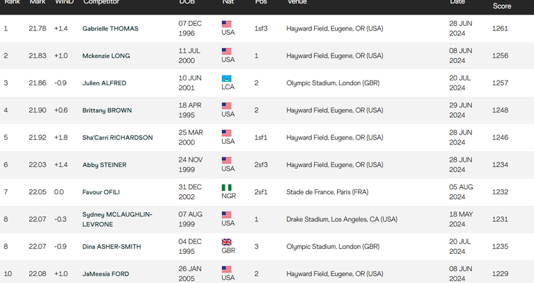Viewport: 534px width, 283px height.
Task: Click the British flag for Dina Asher-Smith
Action: click(227, 242)
